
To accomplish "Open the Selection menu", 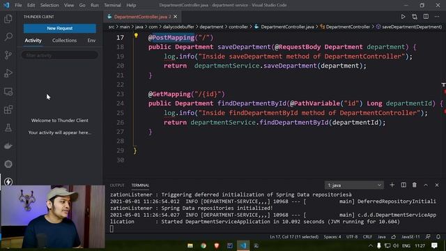I will 49,5.
